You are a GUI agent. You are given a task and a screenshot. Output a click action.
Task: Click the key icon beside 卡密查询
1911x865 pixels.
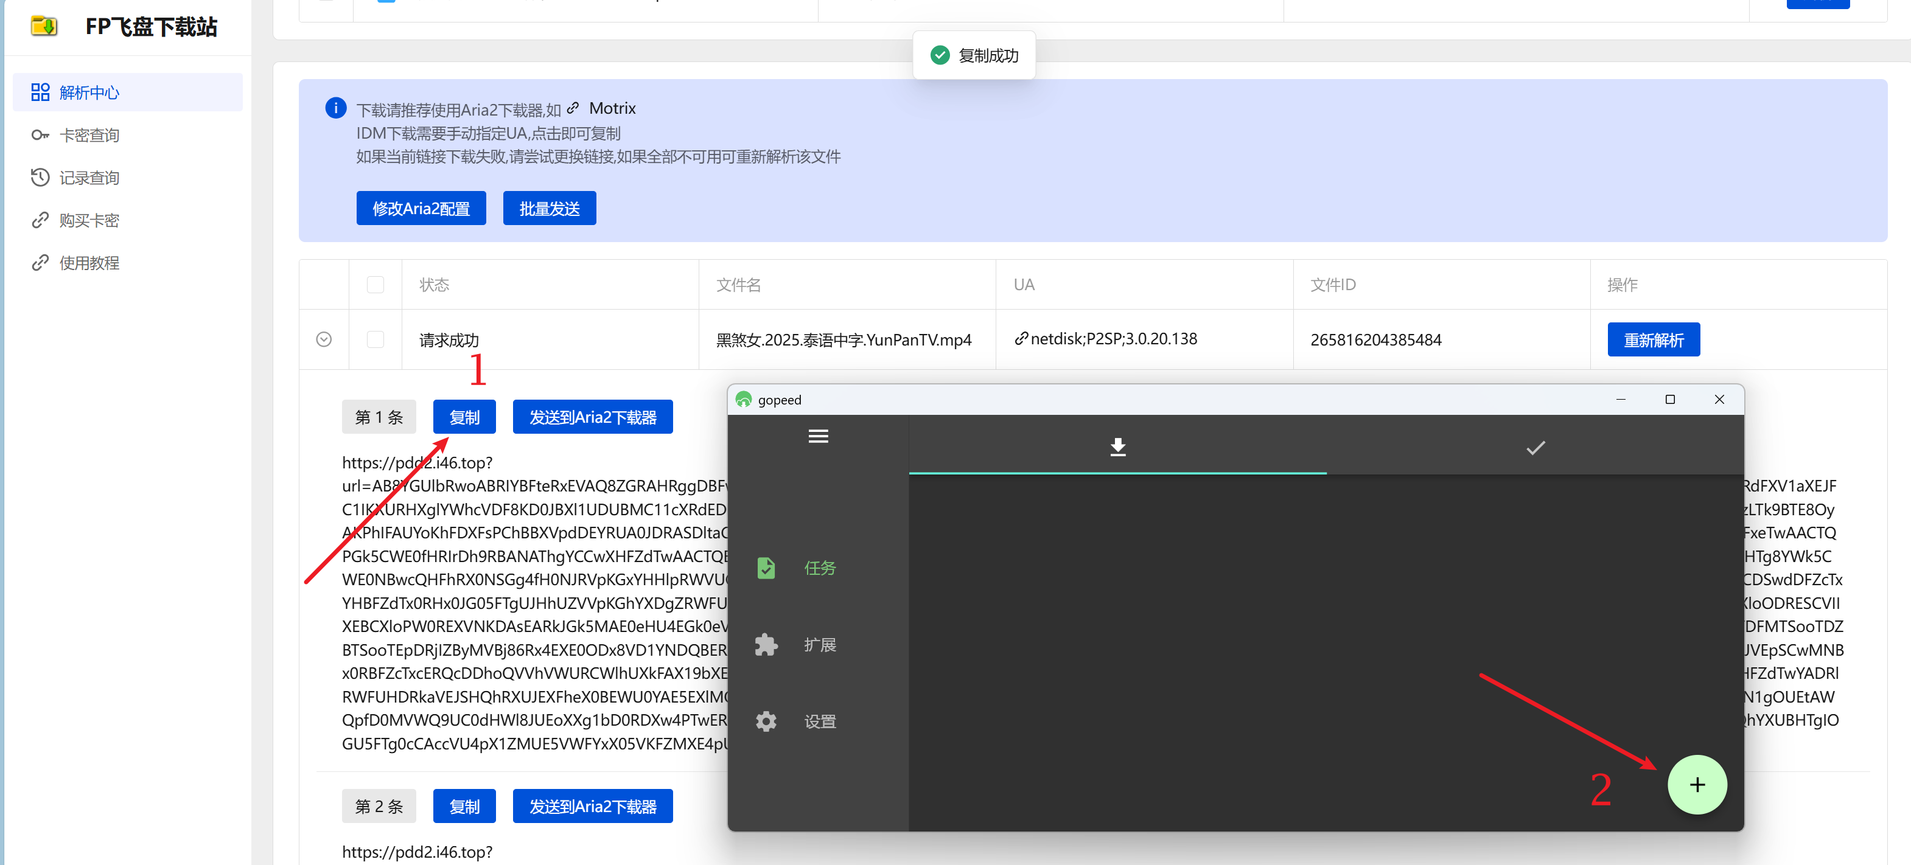coord(40,135)
